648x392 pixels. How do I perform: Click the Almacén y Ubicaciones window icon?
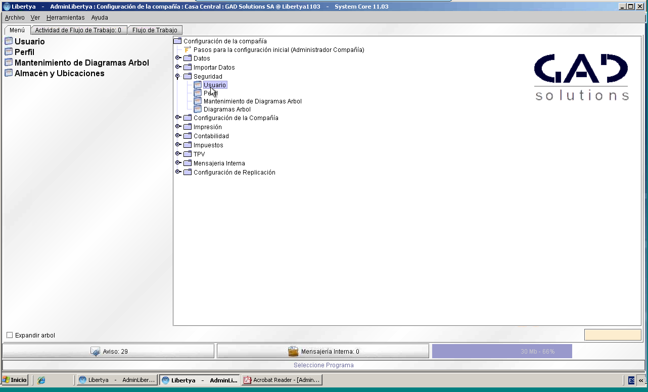[x=9, y=73]
